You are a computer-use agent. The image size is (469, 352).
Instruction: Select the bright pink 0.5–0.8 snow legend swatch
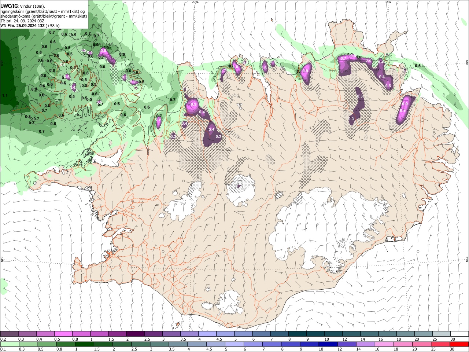pyautogui.click(x=63, y=334)
